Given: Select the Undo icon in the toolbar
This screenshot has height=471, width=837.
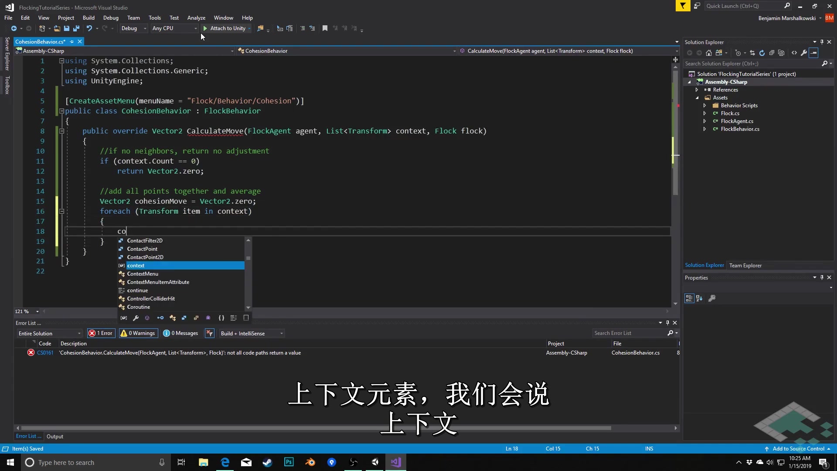Looking at the screenshot, I should click(89, 28).
